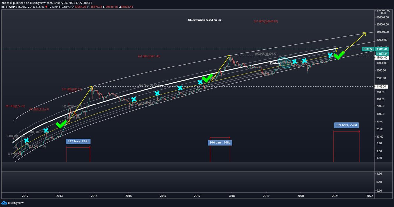The image size is (394, 207).
Task: Select the 100.00%(19400.90) fib label
Action: [266, 53]
